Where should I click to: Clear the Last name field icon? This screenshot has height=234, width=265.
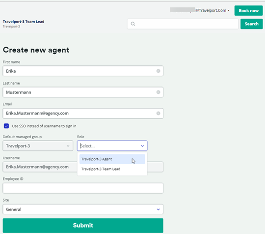point(158,92)
